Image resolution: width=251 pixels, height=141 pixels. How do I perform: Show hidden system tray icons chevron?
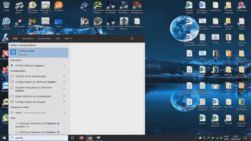196,138
